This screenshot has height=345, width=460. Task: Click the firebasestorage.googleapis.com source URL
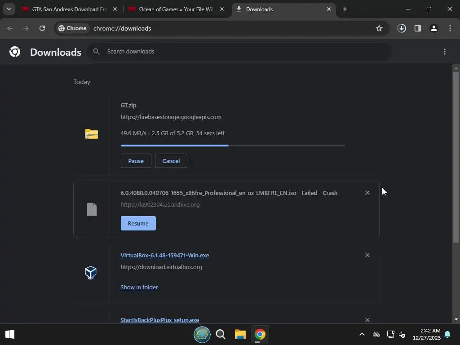click(x=171, y=117)
